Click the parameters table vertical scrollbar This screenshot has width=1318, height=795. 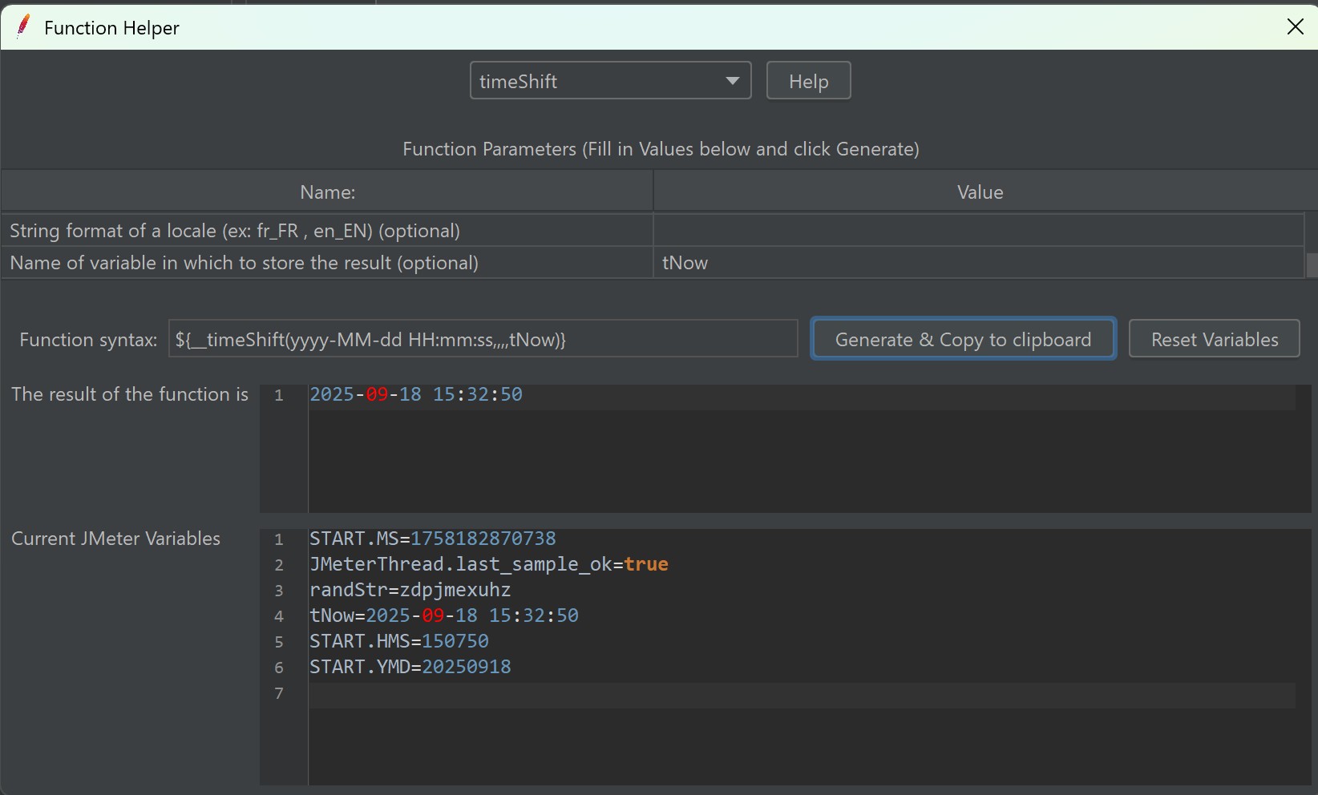pos(1312,265)
